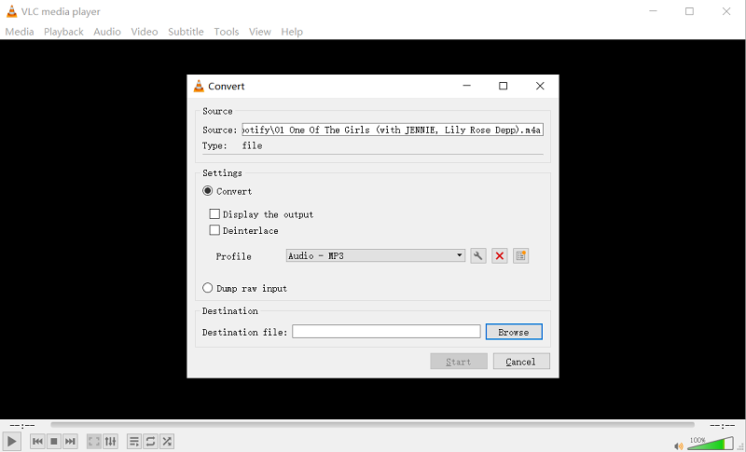The height and width of the screenshot is (452, 746).
Task: Open the Playback menu
Action: click(63, 32)
